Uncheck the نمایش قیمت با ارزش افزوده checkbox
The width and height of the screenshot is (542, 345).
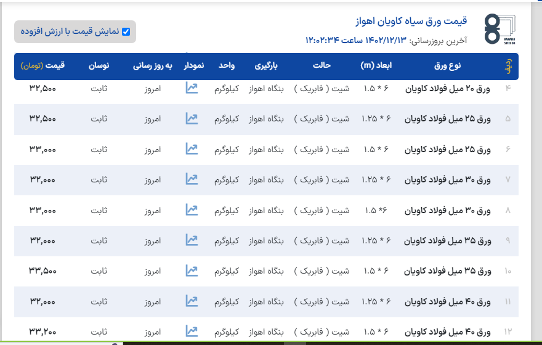126,32
